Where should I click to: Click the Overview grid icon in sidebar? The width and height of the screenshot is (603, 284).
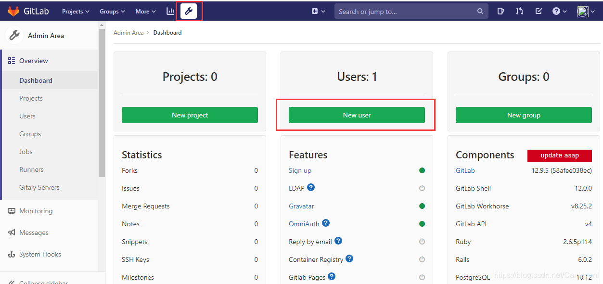tap(12, 61)
